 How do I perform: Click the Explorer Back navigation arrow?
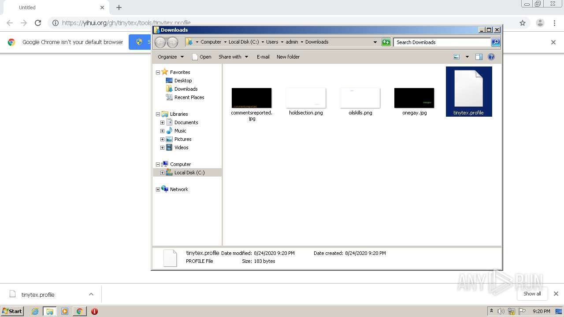click(x=160, y=42)
